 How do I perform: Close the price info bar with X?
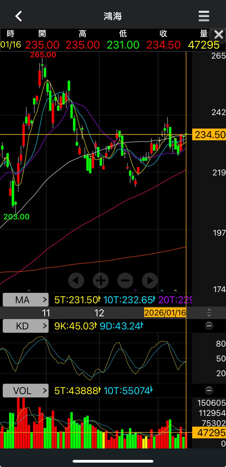219,35
